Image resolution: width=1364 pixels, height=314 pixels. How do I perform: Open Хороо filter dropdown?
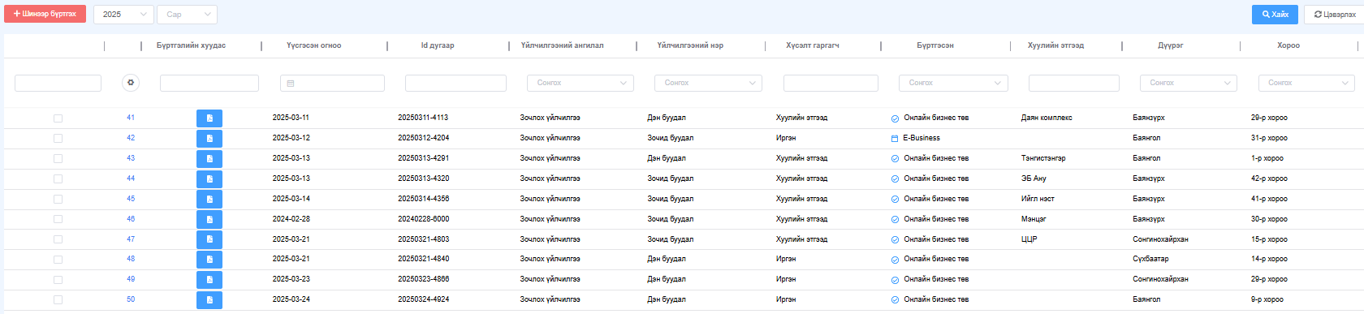pos(1306,83)
